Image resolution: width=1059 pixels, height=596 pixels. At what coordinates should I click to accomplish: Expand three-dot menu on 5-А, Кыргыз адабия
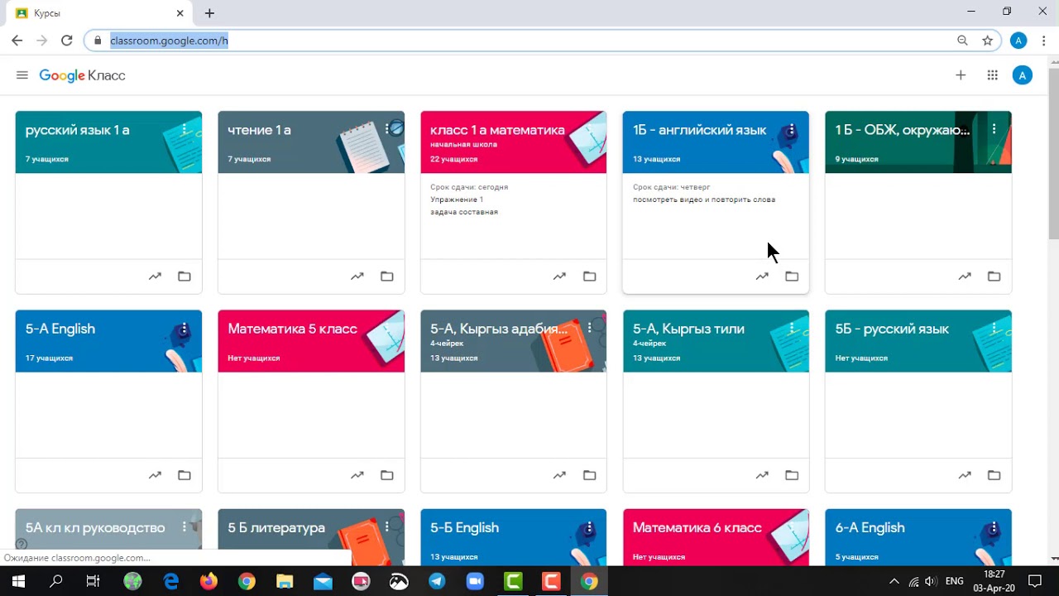[589, 328]
